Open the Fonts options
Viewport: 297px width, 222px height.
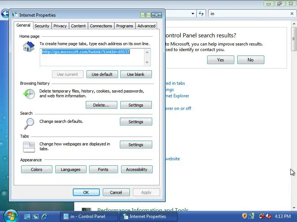(103, 169)
